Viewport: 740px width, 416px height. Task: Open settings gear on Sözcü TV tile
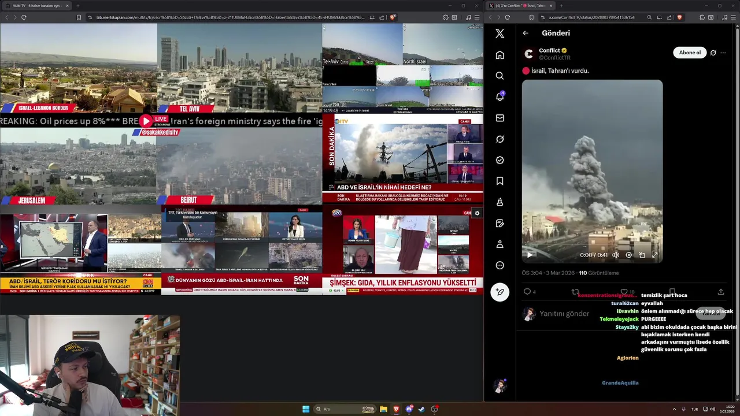(x=477, y=213)
